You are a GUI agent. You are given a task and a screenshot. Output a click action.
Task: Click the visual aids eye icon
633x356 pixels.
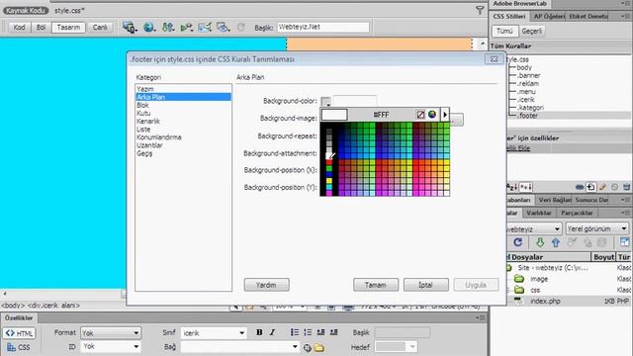coord(223,28)
